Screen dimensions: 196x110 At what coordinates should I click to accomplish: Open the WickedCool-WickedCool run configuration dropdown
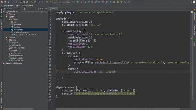coord(61,2)
